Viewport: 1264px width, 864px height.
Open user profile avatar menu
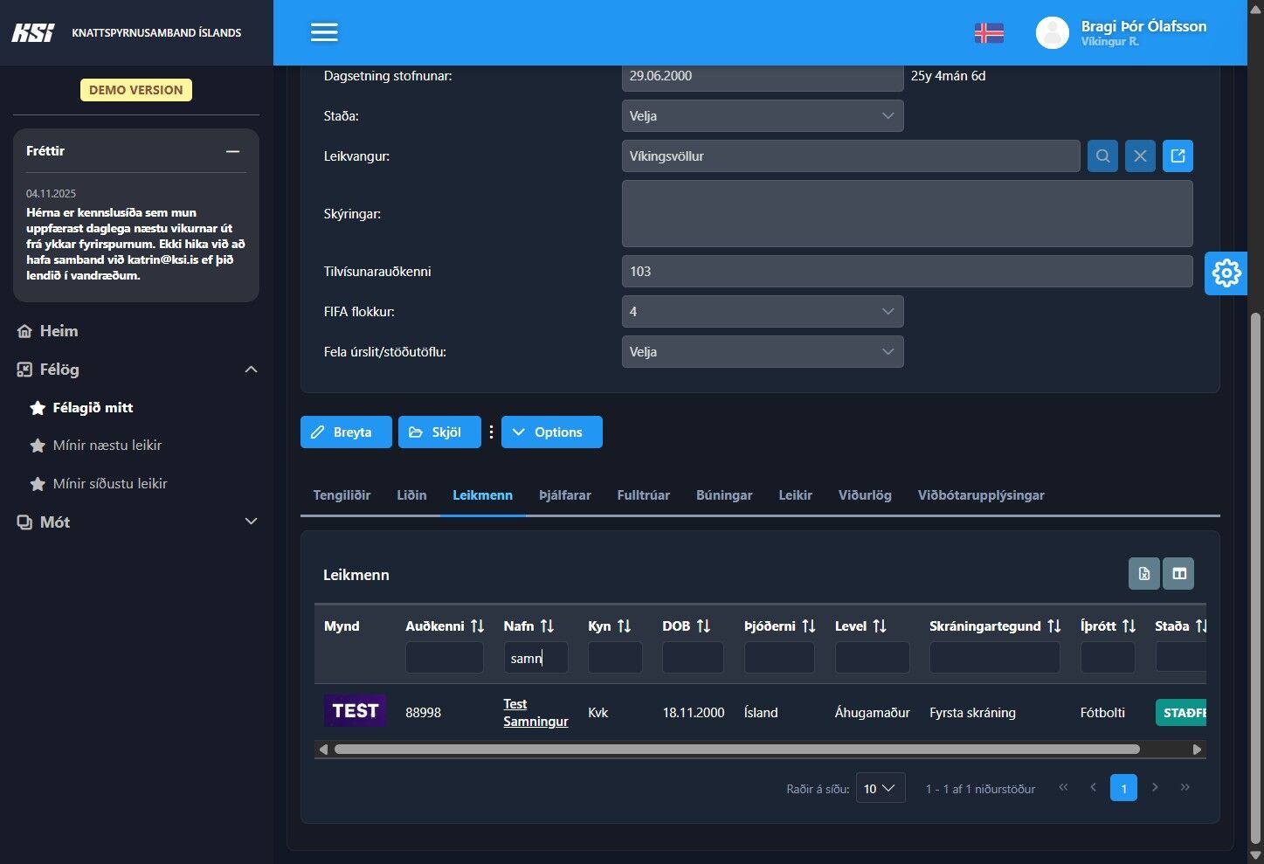(x=1052, y=32)
